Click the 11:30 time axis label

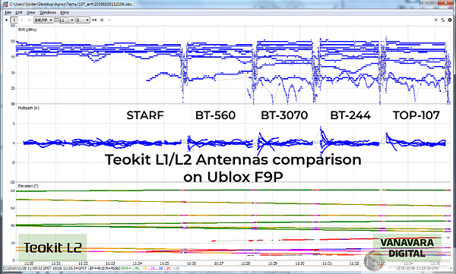click(x=300, y=263)
